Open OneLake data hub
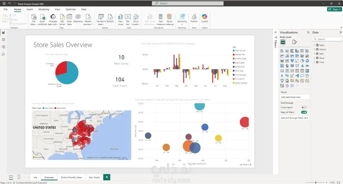The width and height of the screenshot is (343, 184). [x=53, y=20]
